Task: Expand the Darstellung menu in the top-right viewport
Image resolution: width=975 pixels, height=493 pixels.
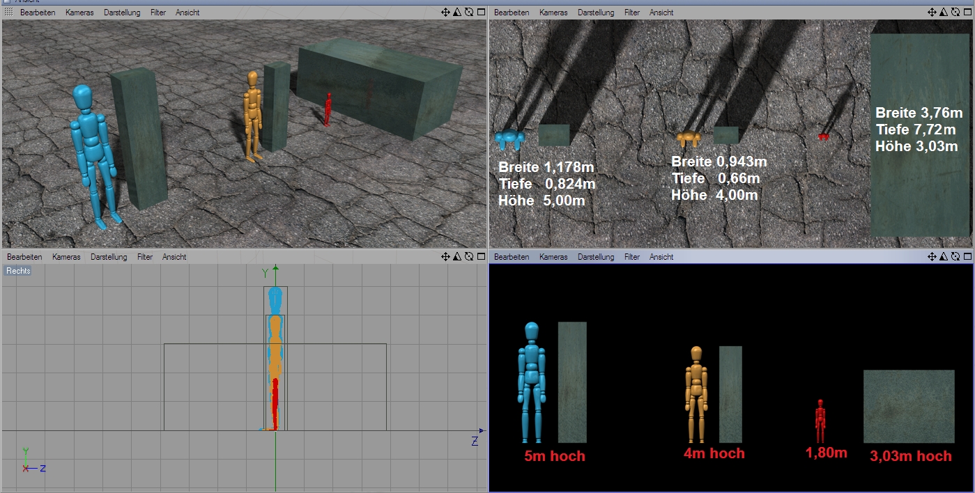Action: pyautogui.click(x=596, y=13)
